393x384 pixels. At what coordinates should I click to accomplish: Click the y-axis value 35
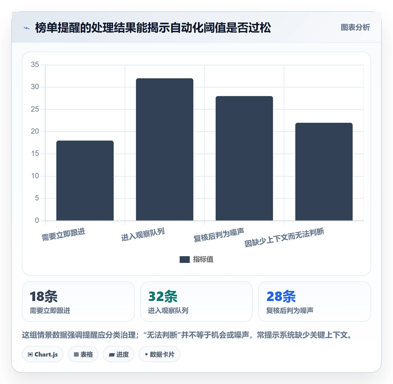(x=35, y=65)
